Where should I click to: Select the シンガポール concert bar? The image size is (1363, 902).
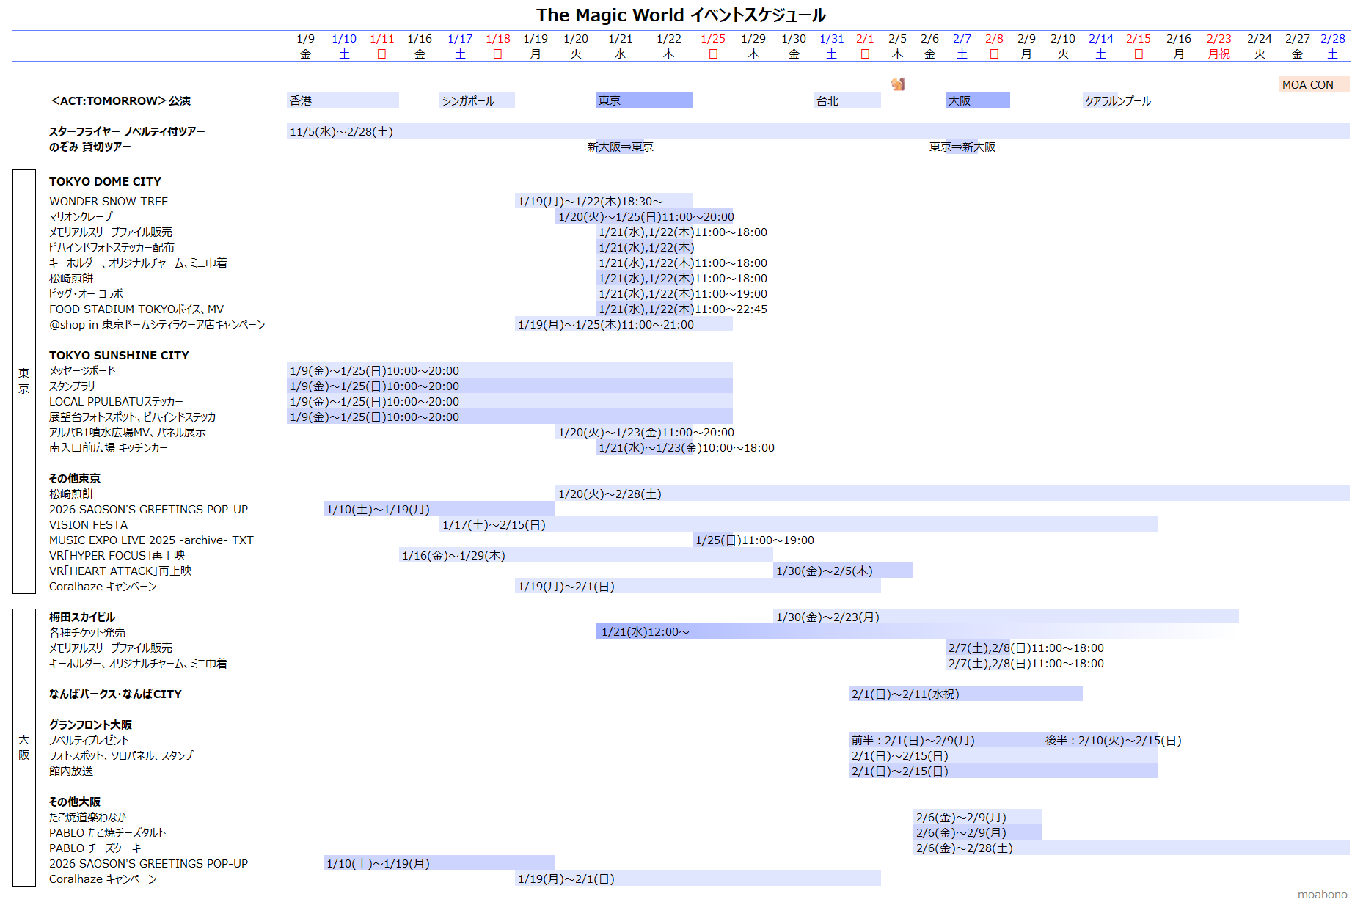(477, 100)
